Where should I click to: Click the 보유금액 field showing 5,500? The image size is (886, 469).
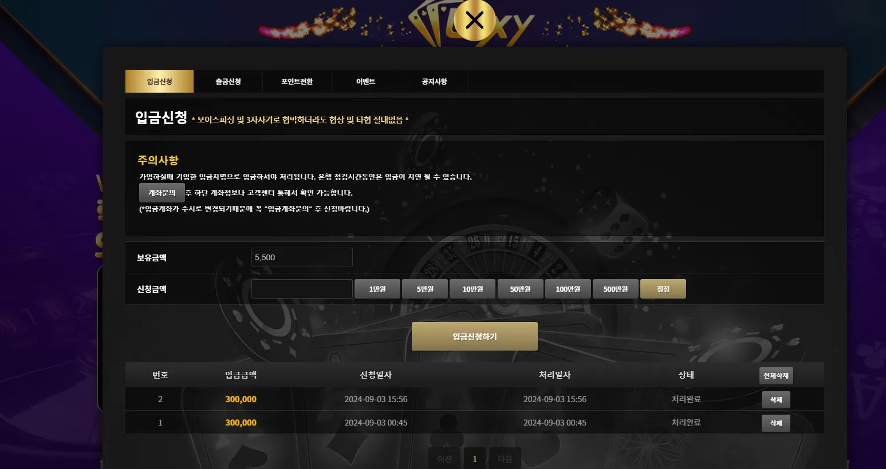(302, 257)
